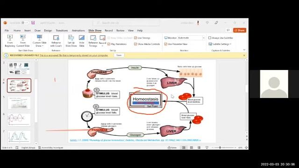
Task: Switch to the Home tab
Action: point(17,30)
